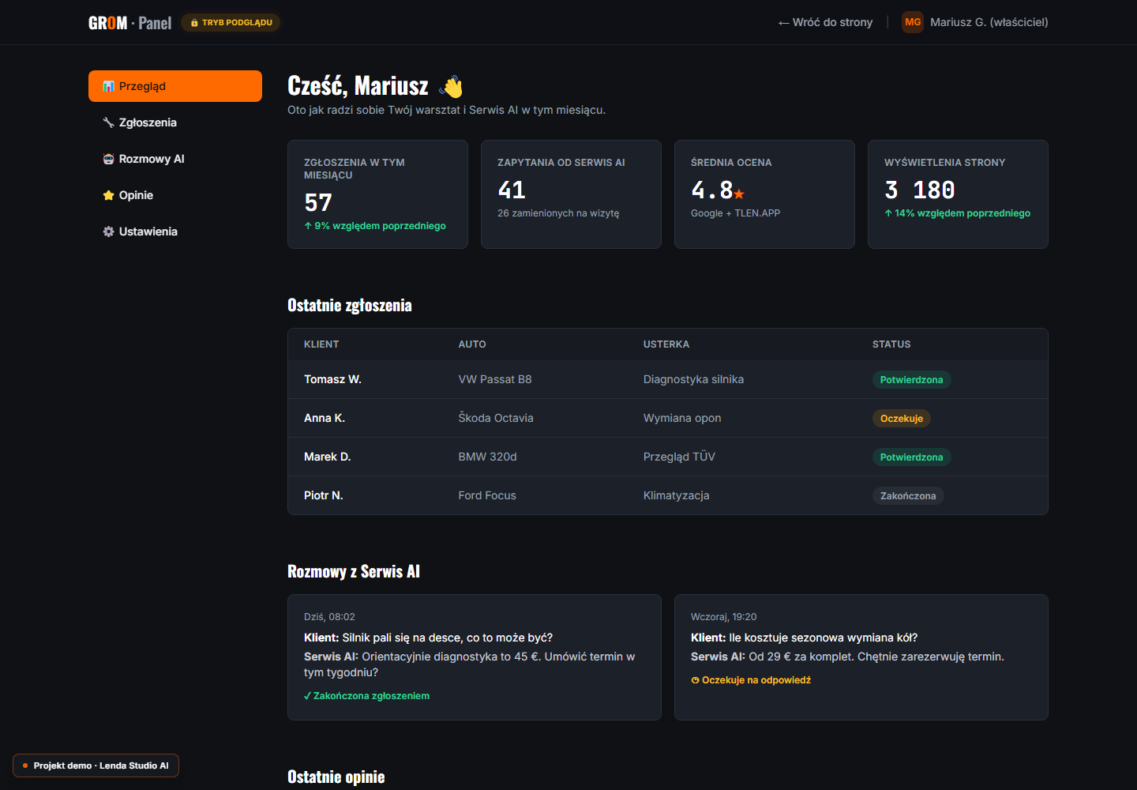Click the GROM Panel logo
Image resolution: width=1137 pixels, height=790 pixels.
tap(129, 23)
